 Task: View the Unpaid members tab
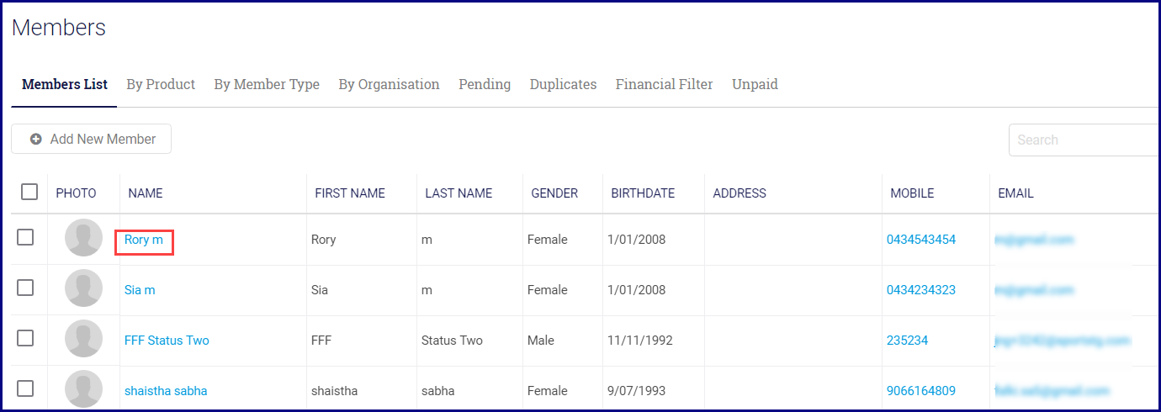tap(755, 84)
